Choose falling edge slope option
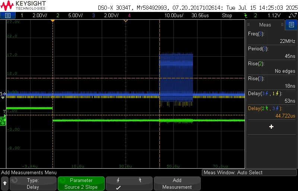The height and width of the screenshot is (191, 298). pyautogui.click(x=140, y=180)
